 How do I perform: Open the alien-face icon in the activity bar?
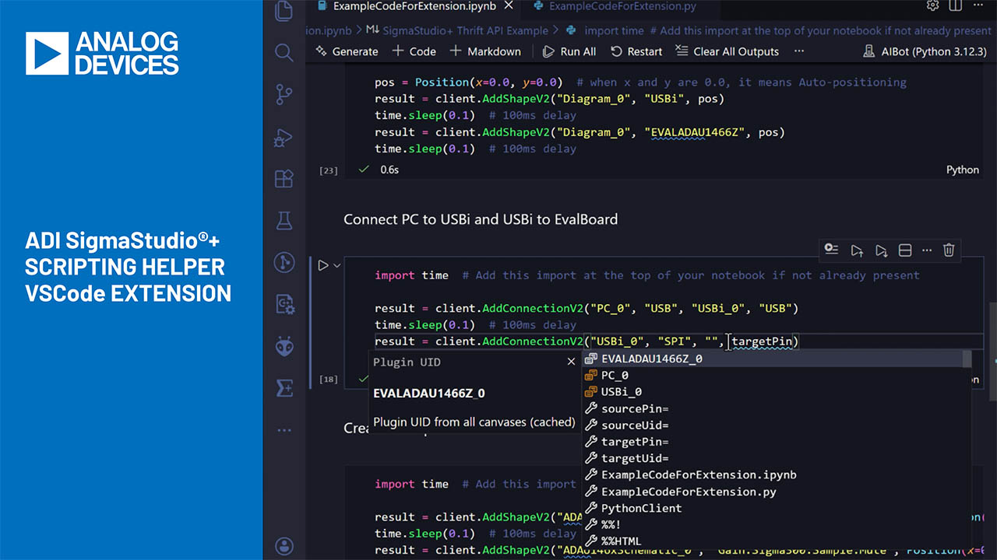point(284,346)
